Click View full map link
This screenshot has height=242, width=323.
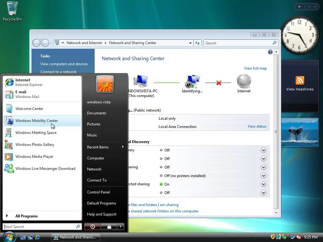click(255, 68)
